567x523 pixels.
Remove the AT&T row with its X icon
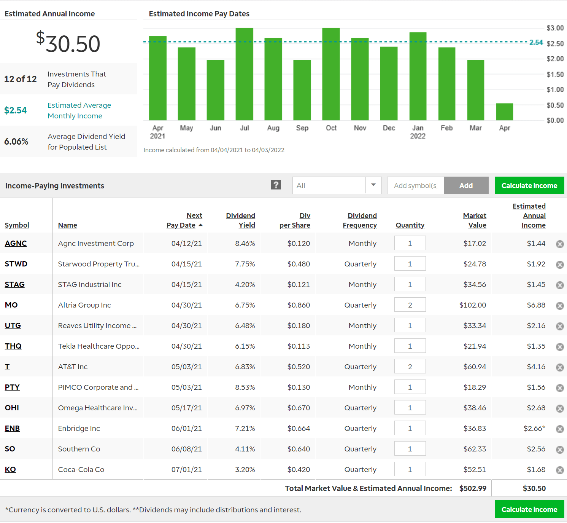pyautogui.click(x=560, y=367)
